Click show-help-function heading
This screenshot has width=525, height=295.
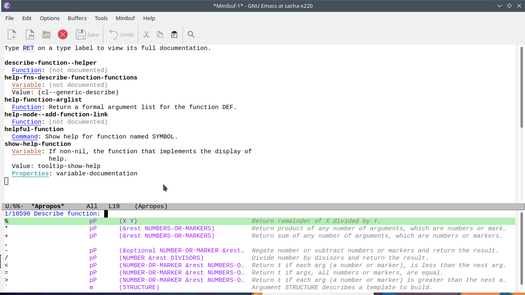38,144
